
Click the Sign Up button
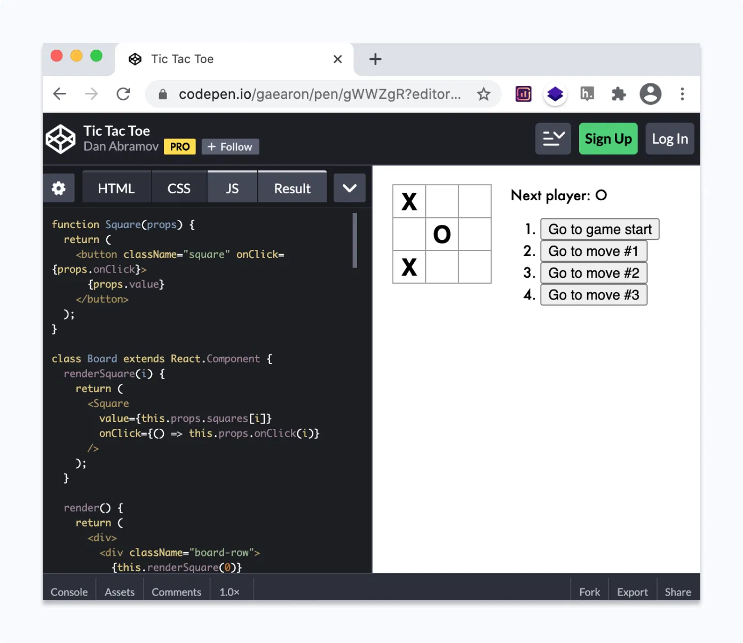click(608, 138)
